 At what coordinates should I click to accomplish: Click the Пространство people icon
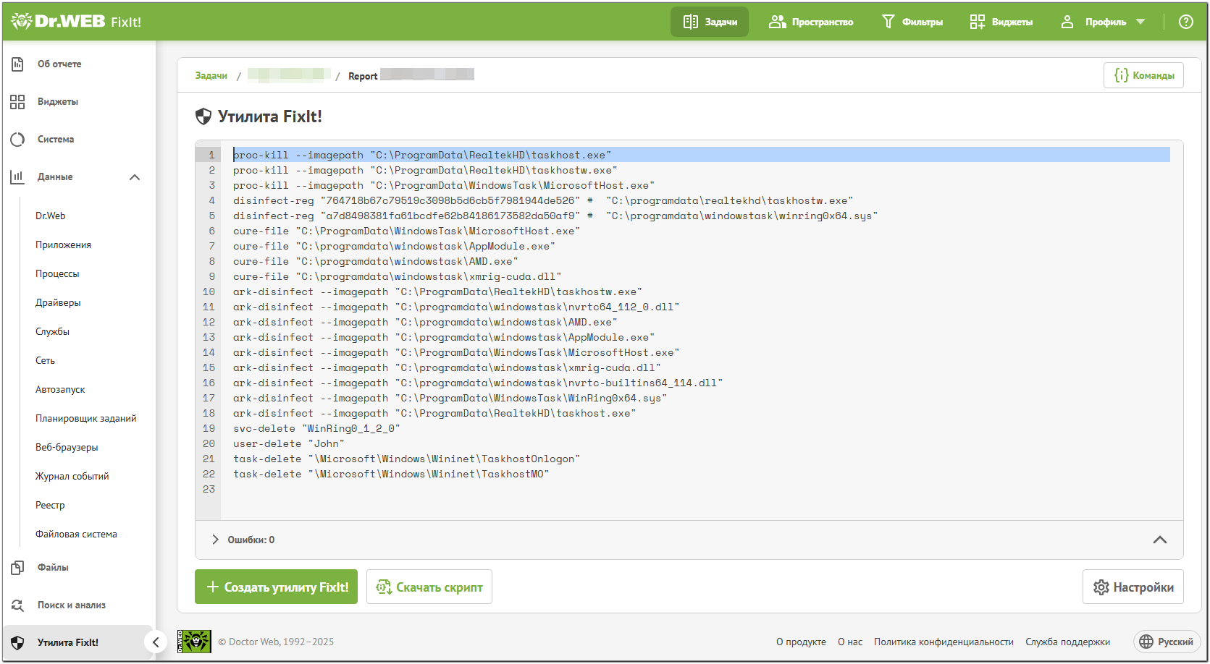[x=778, y=22]
